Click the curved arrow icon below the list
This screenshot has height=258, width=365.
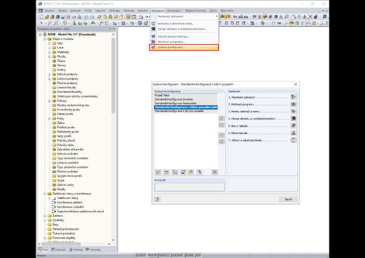(199, 172)
